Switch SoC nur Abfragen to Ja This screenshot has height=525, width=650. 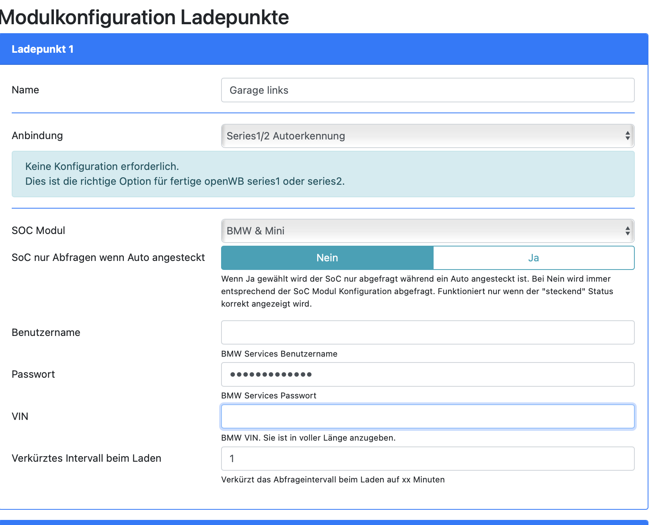tap(533, 258)
